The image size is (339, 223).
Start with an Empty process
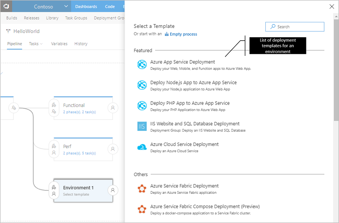click(x=183, y=34)
